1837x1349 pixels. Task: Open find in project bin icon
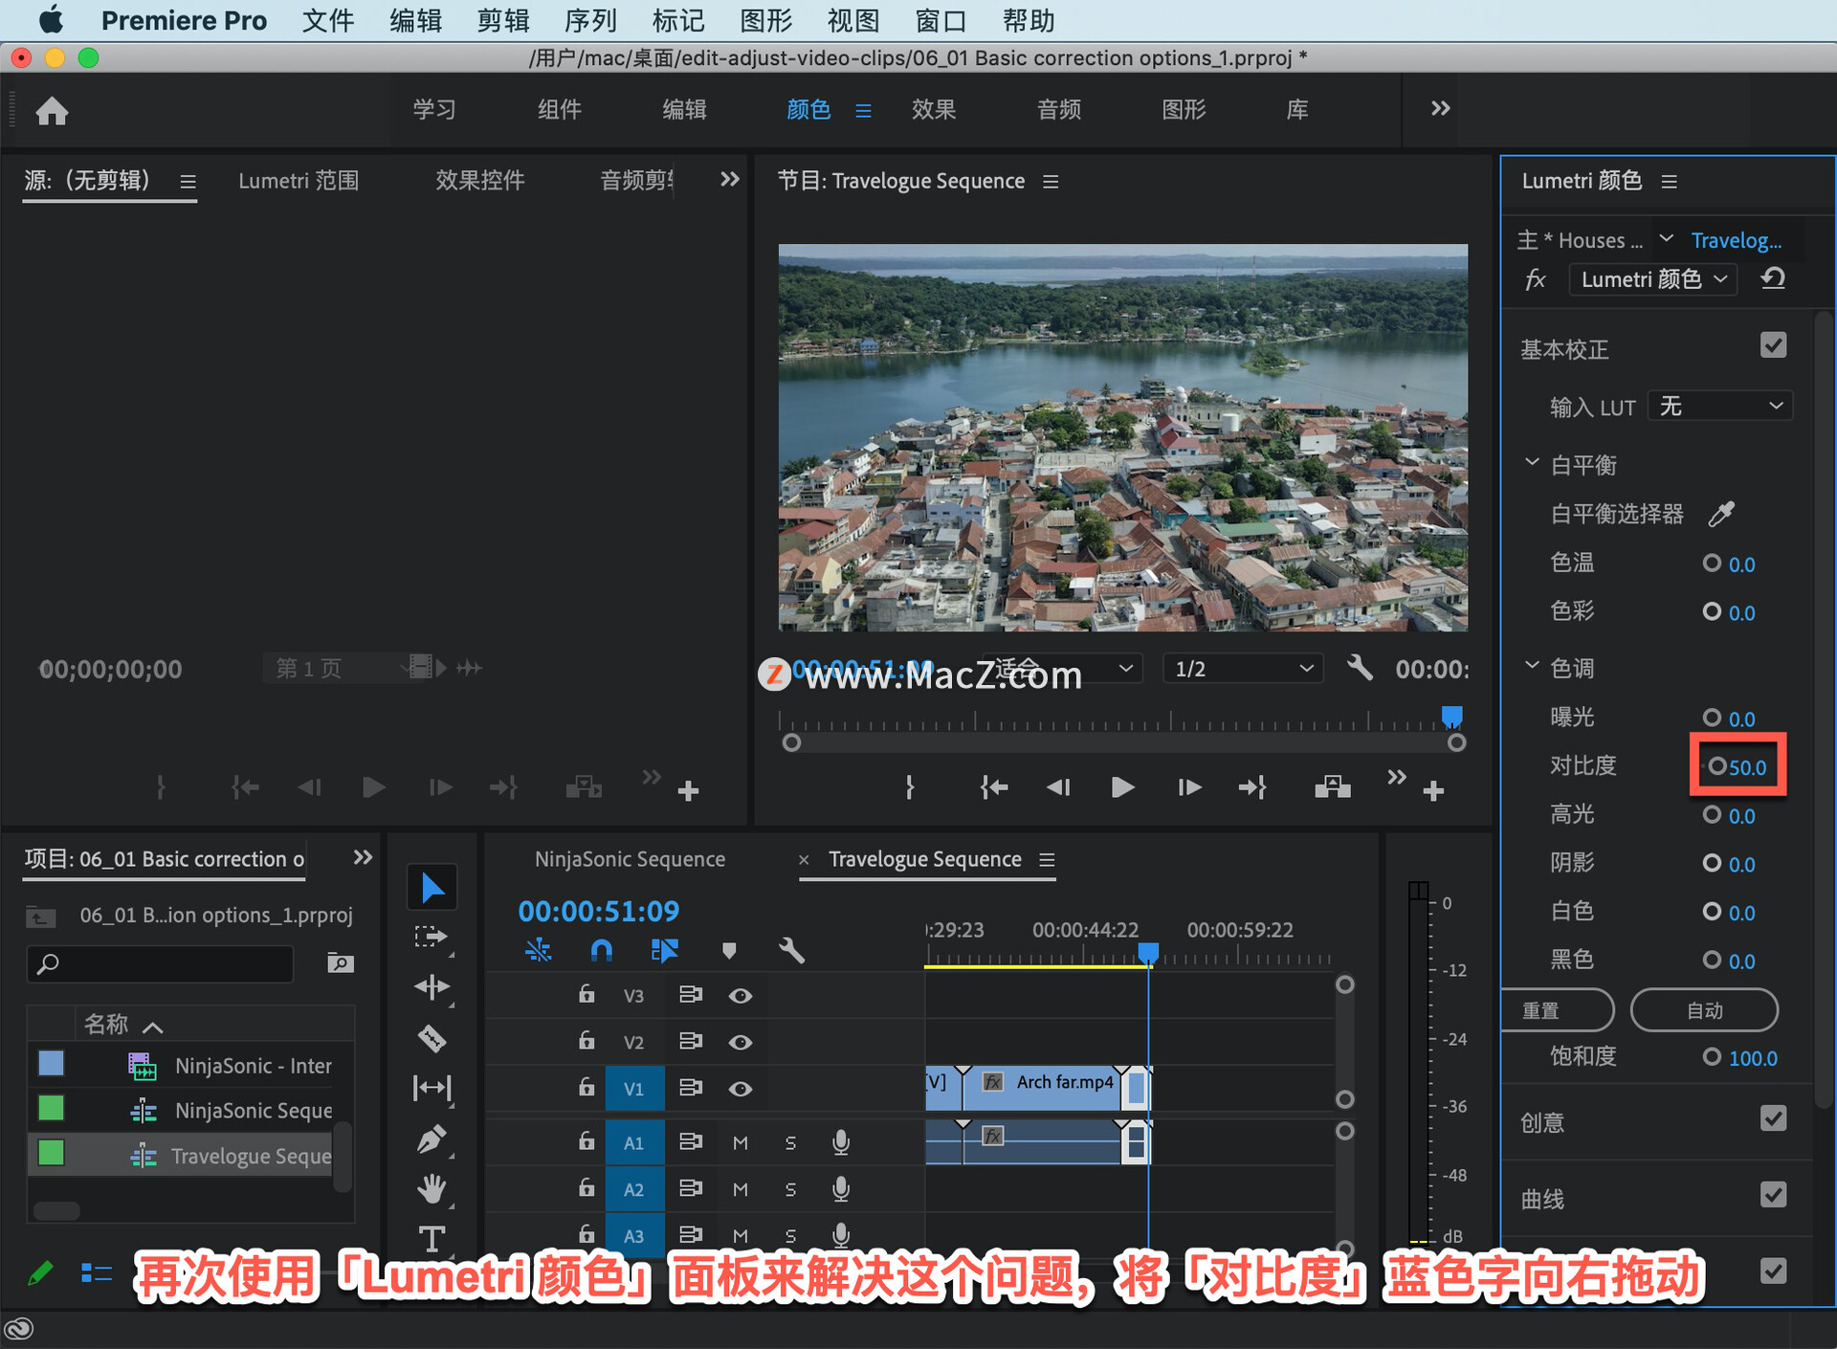pyautogui.click(x=340, y=962)
